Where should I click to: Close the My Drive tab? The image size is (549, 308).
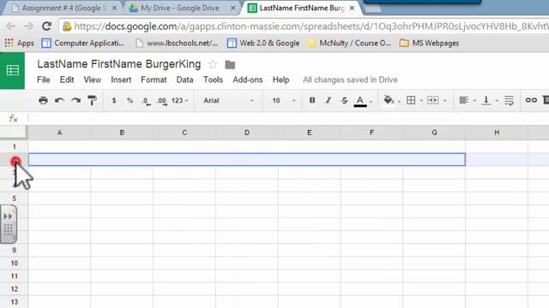pos(233,8)
